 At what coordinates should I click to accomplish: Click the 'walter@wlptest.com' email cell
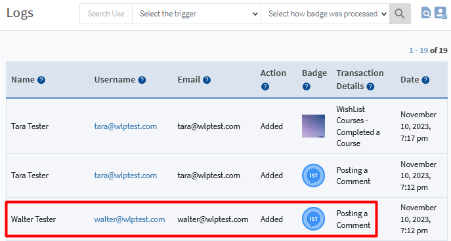pos(213,219)
